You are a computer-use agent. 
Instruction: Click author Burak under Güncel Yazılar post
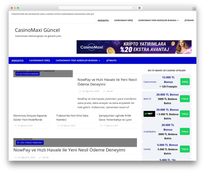click(46, 157)
